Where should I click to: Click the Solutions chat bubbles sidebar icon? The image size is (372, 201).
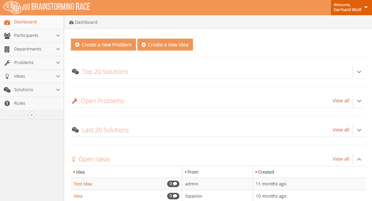[7, 90]
